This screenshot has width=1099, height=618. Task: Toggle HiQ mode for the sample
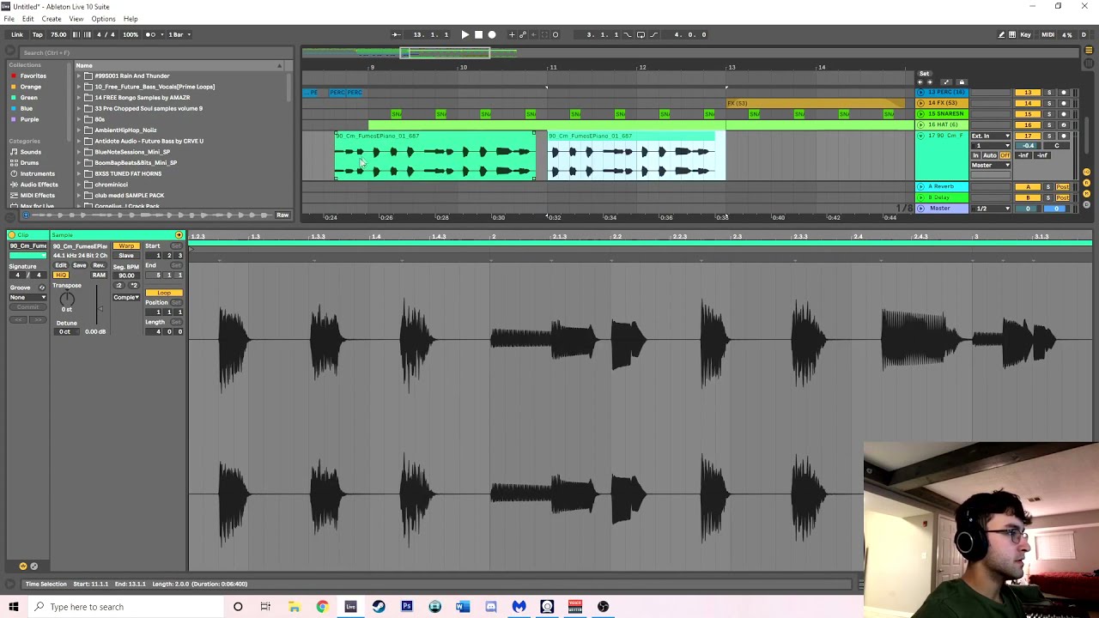tap(61, 275)
